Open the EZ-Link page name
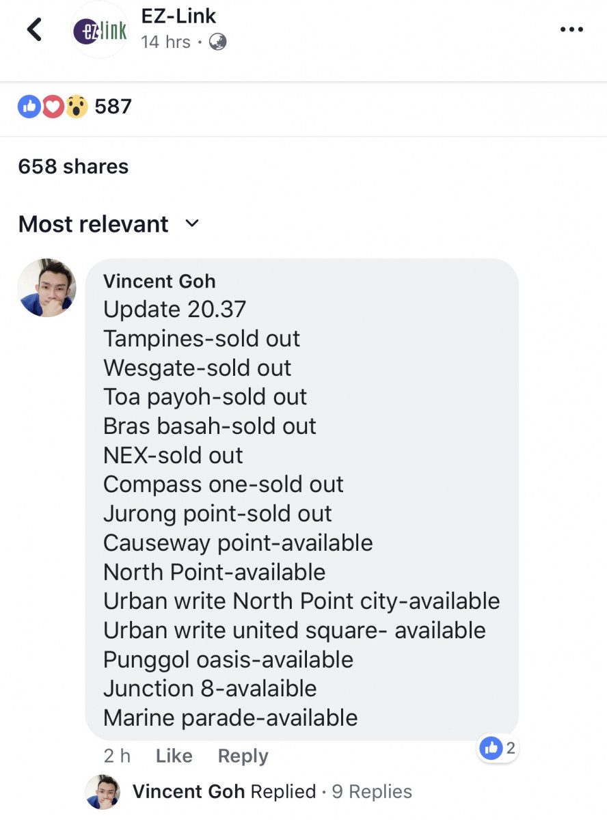This screenshot has width=607, height=820. [x=178, y=15]
